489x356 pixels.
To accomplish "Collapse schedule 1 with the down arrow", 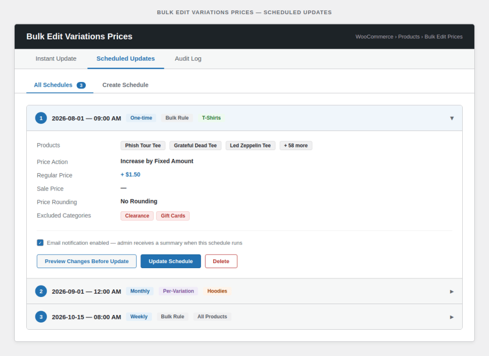I will pos(452,118).
